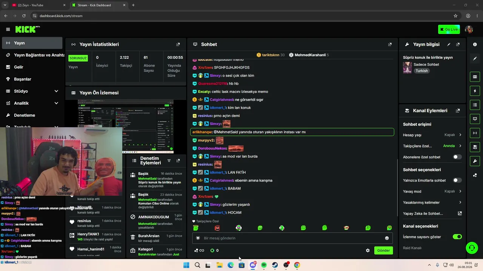
Task: Open the emoji picker in message box
Action: coord(387,238)
